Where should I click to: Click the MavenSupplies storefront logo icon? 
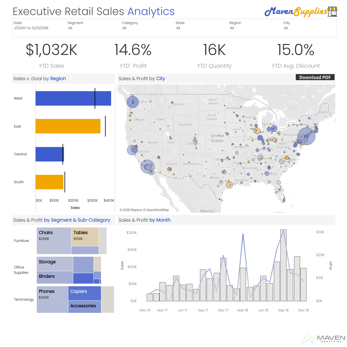pos(332,12)
